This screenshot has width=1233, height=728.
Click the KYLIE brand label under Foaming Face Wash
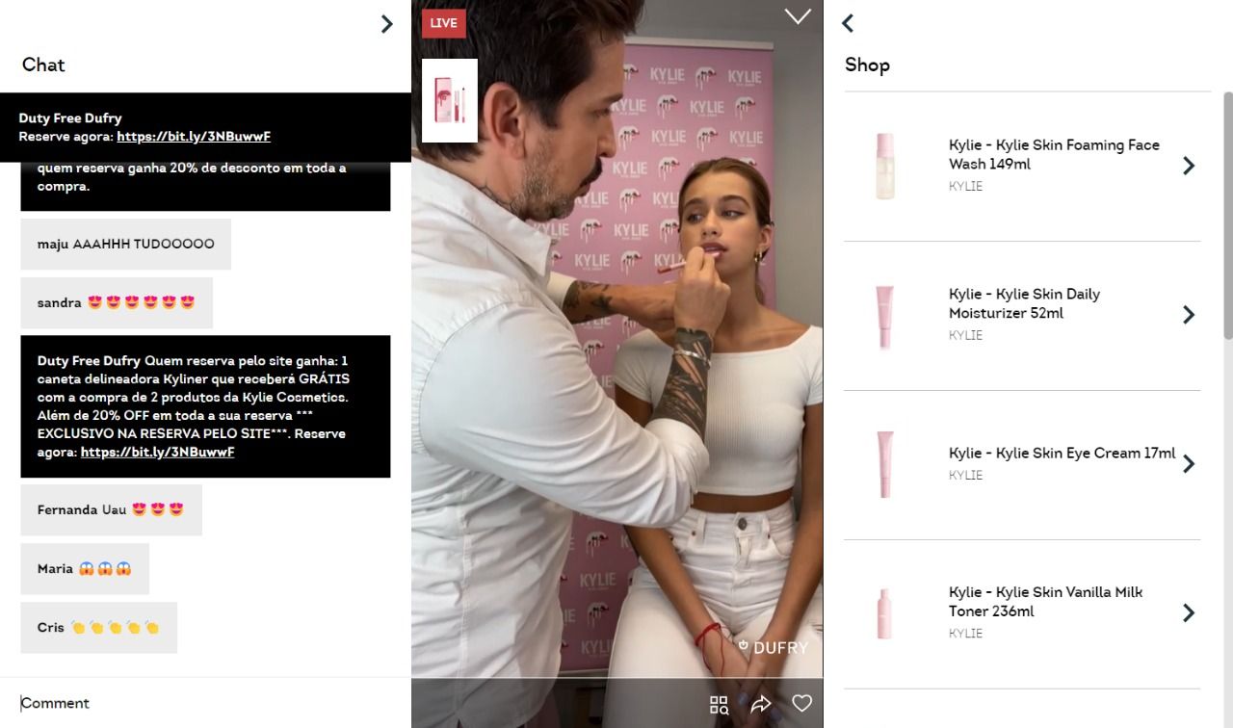(965, 186)
